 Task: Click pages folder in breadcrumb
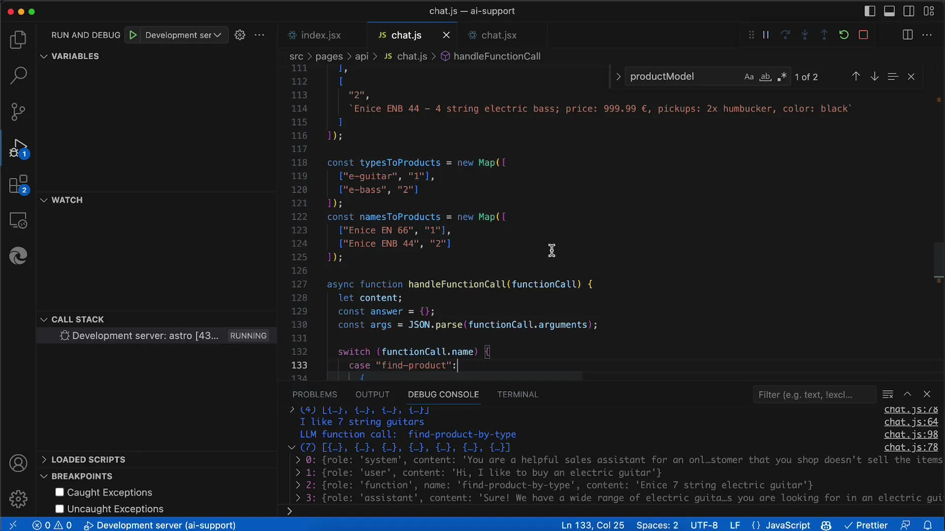(329, 56)
